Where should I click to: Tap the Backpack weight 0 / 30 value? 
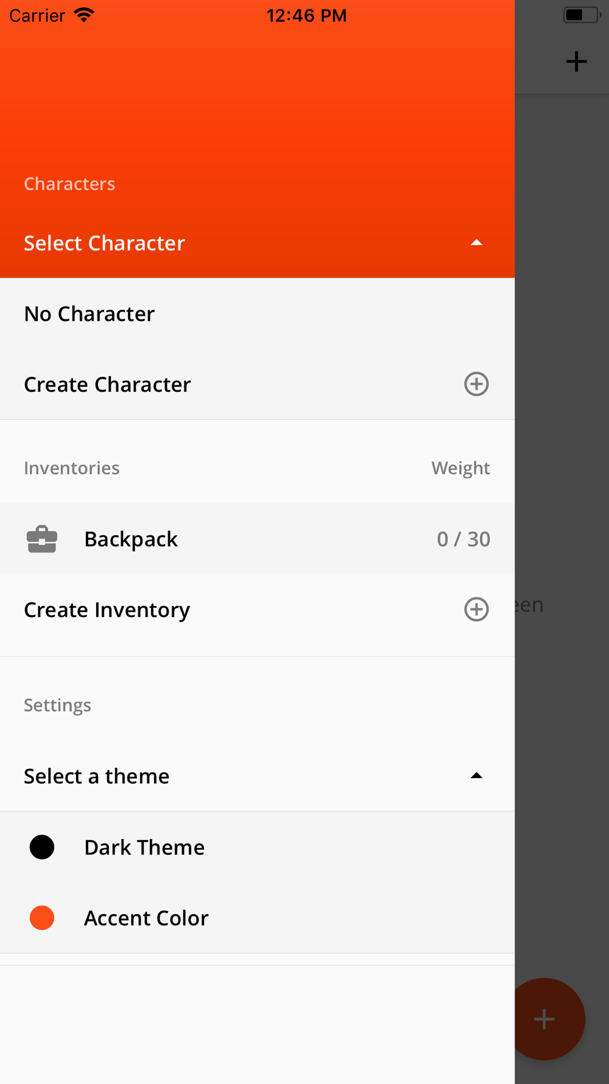pos(463,539)
